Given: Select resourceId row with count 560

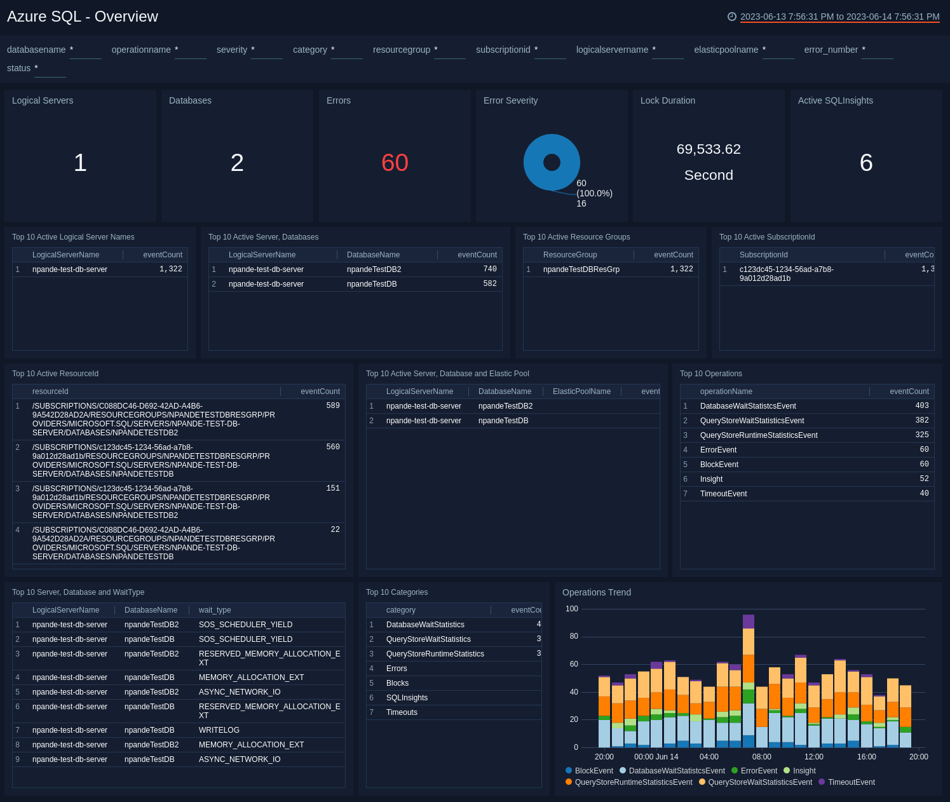Looking at the screenshot, I should [x=179, y=461].
